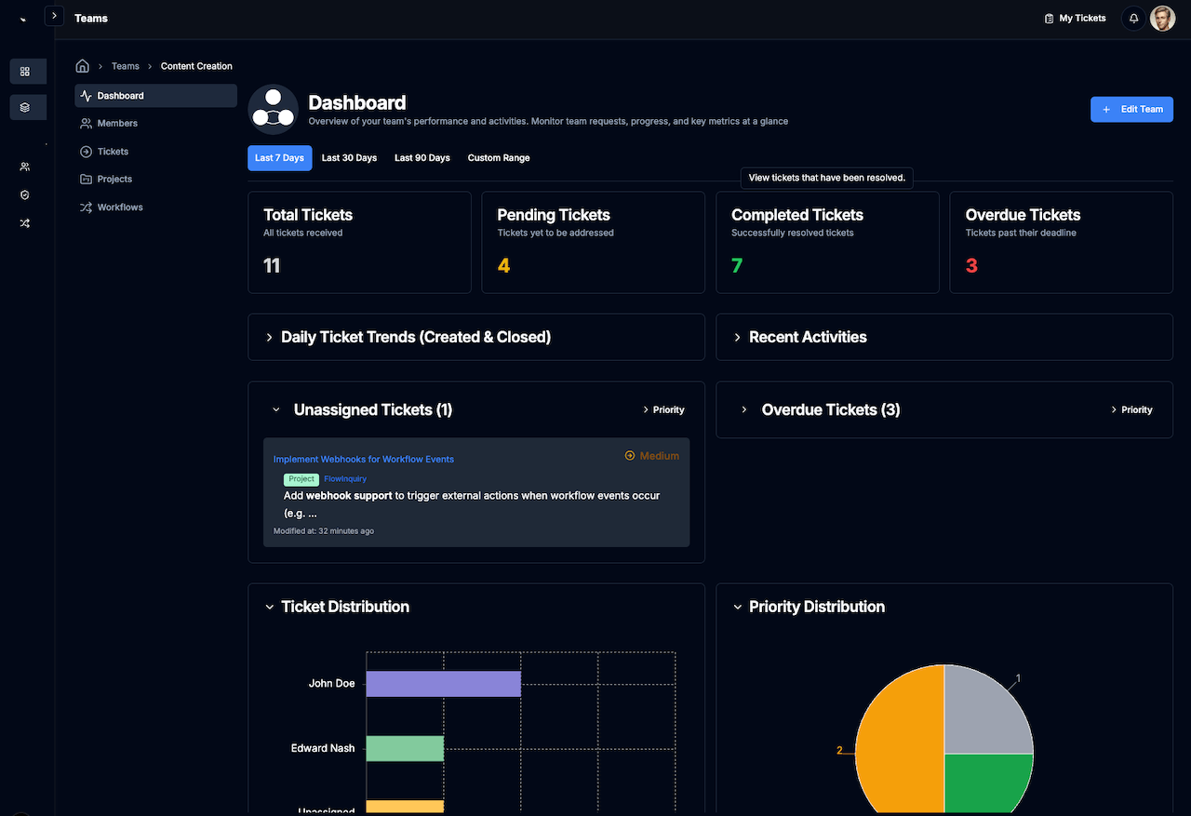Click the shuffle workflow icon in left rail

tap(25, 223)
